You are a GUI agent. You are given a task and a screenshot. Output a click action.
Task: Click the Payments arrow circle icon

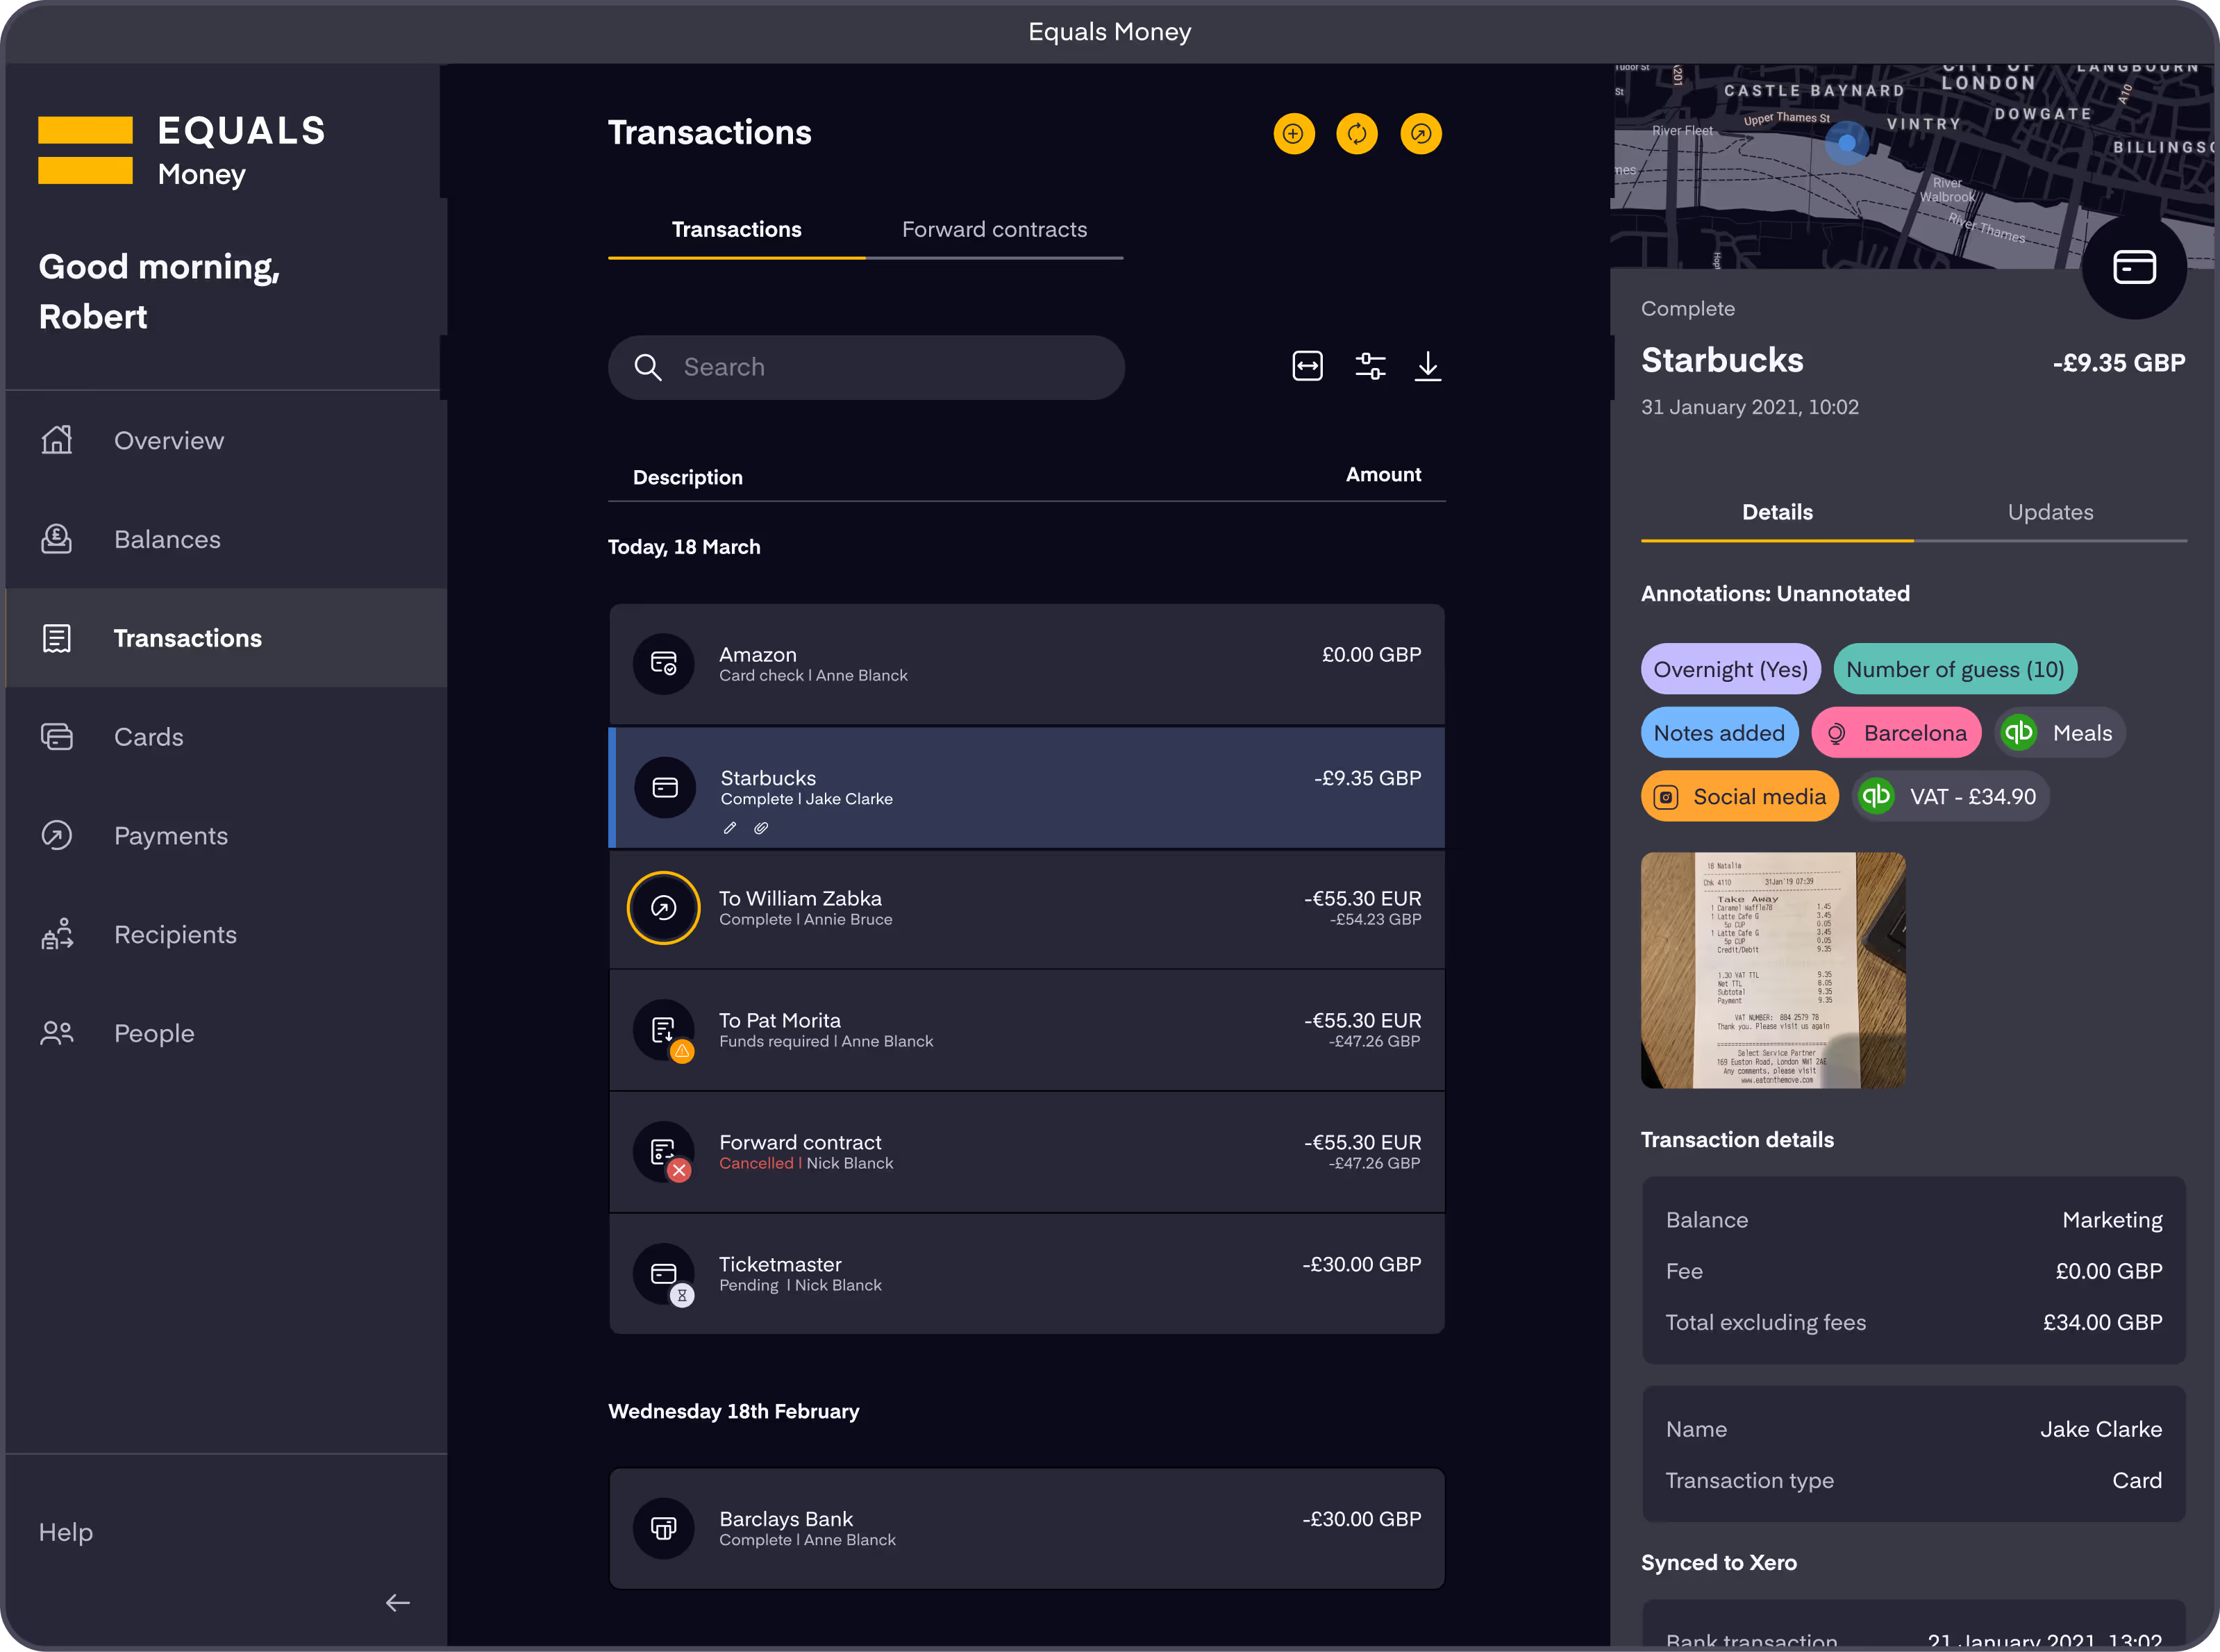coord(57,835)
